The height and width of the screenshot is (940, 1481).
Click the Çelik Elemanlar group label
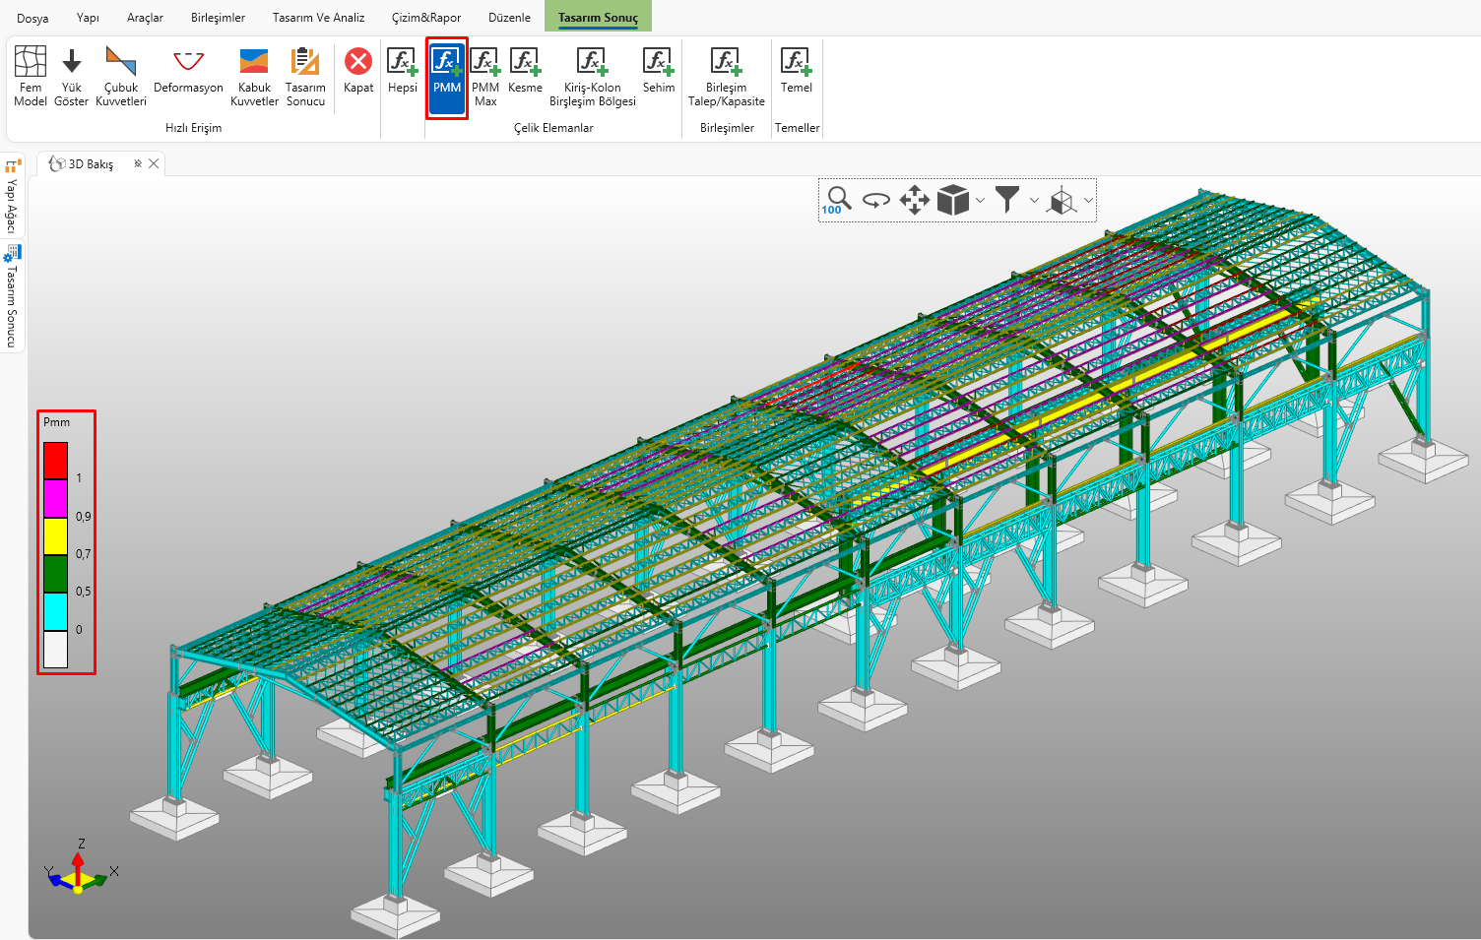pyautogui.click(x=553, y=128)
